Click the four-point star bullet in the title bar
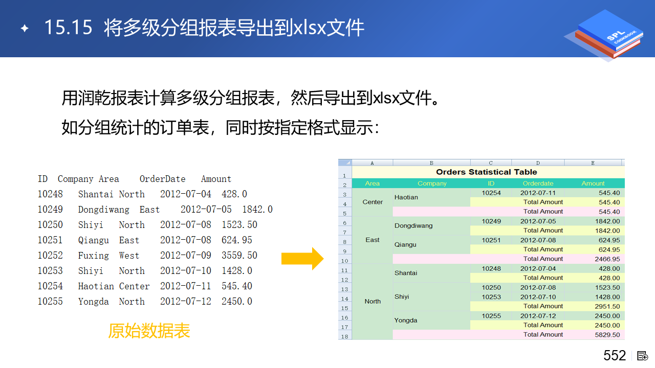655x368 pixels. (x=24, y=28)
